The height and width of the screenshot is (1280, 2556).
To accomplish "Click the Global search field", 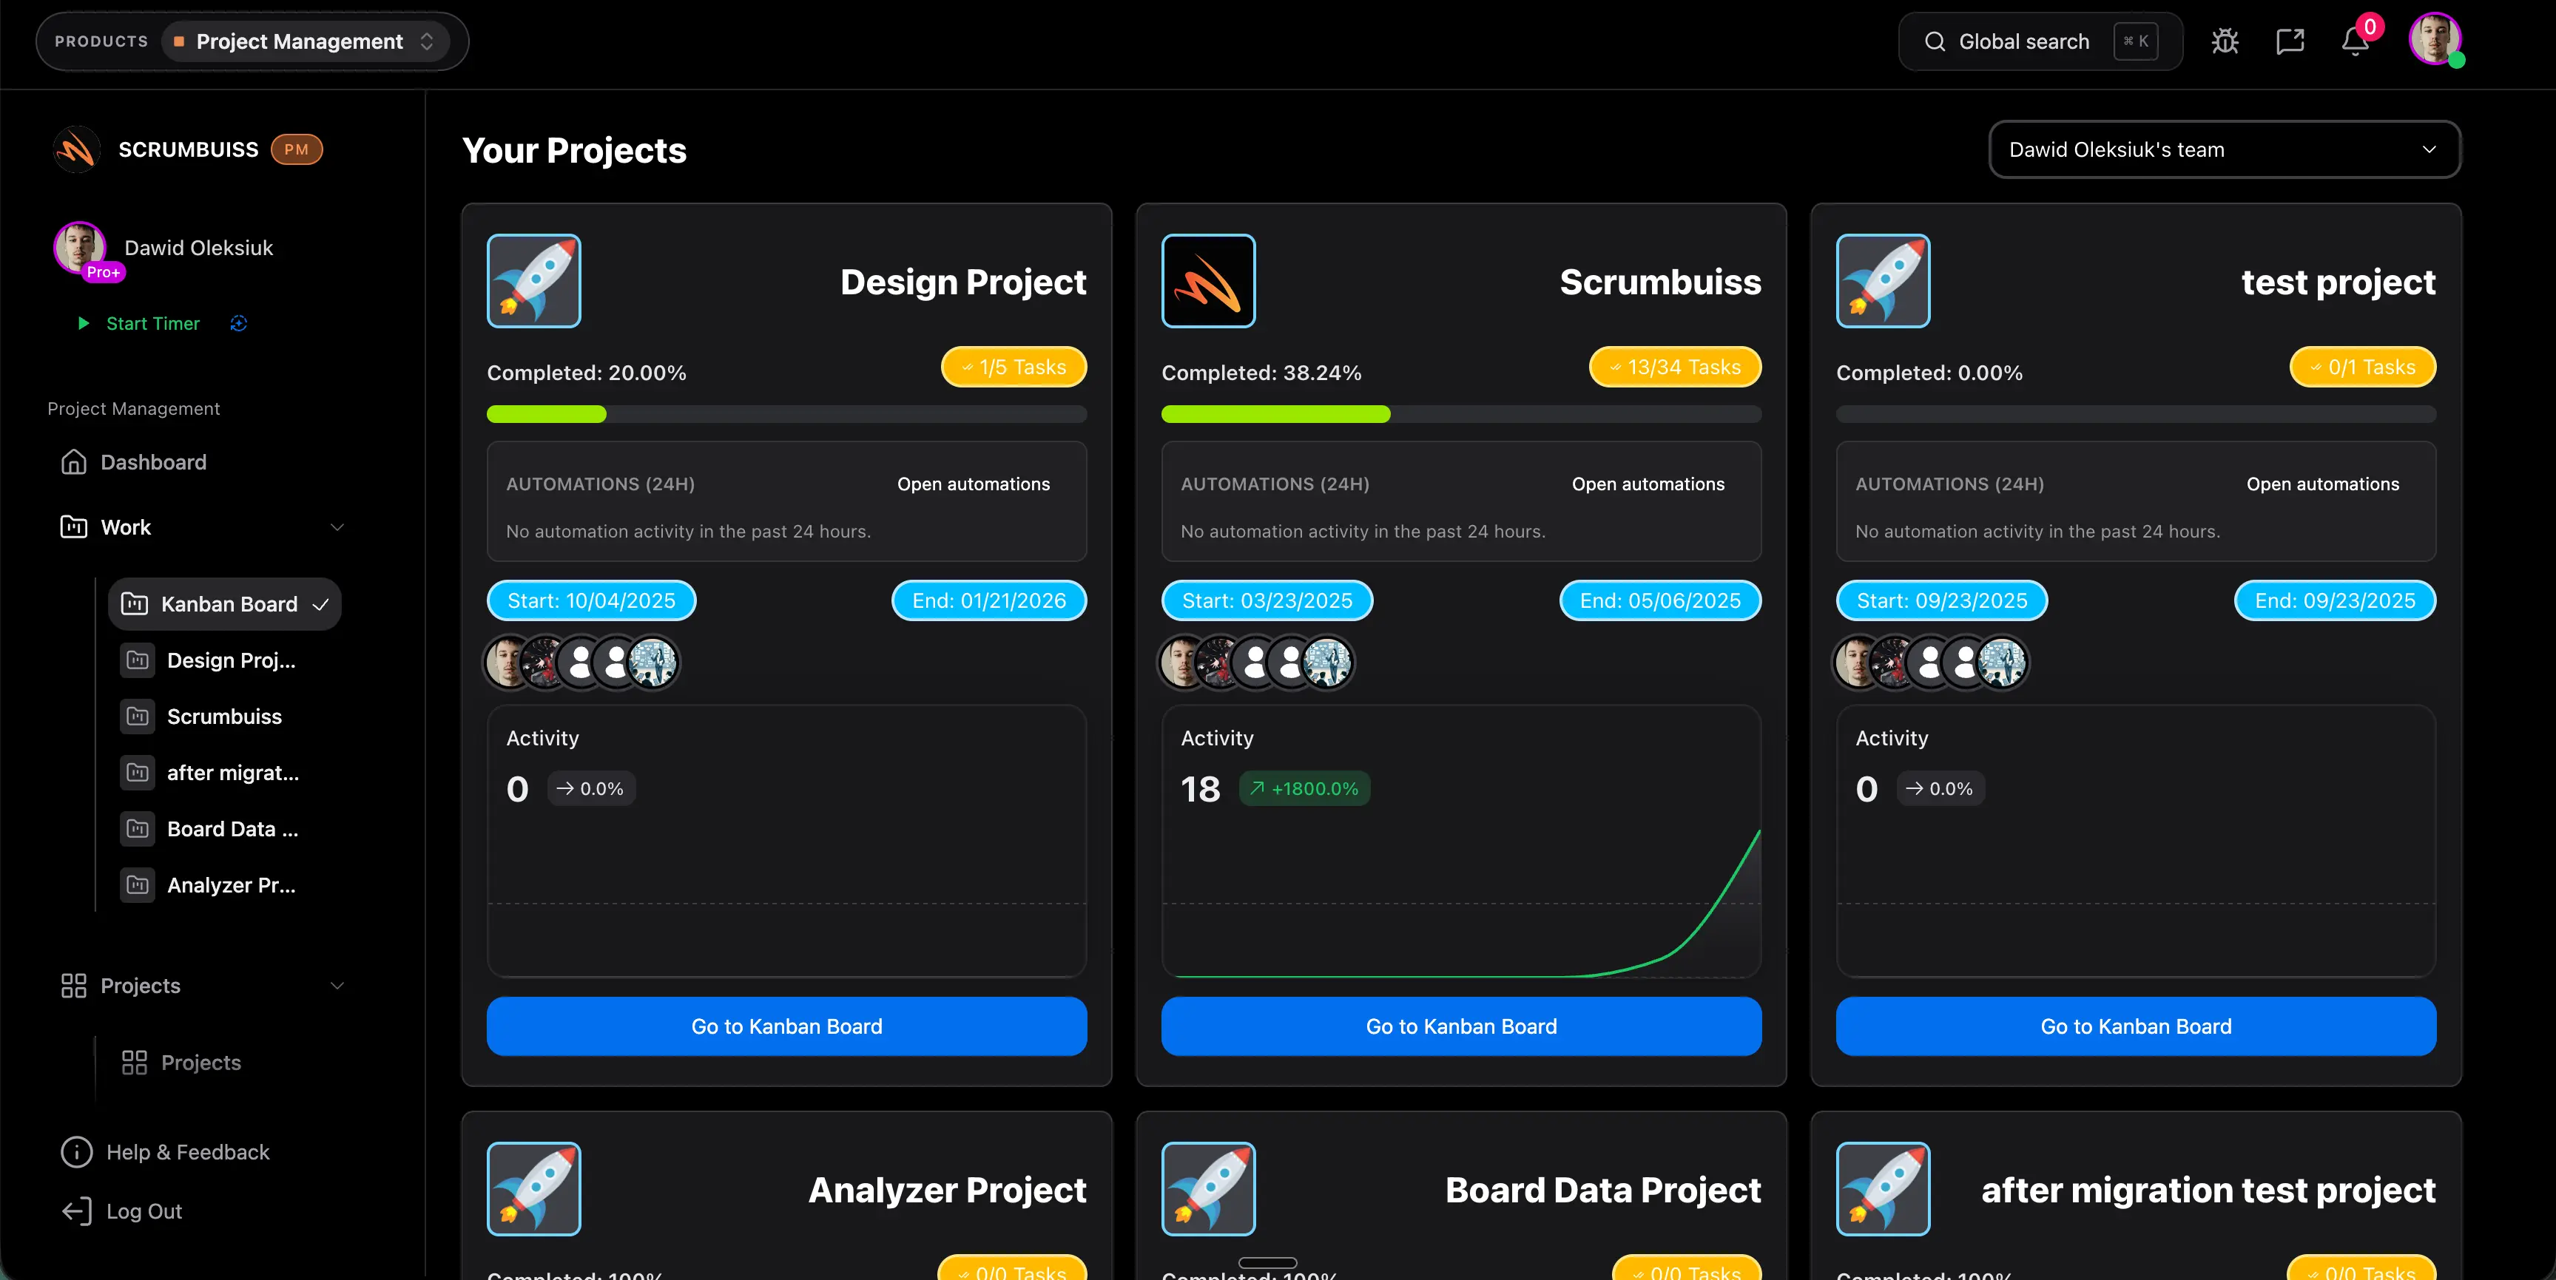I will [x=2024, y=41].
